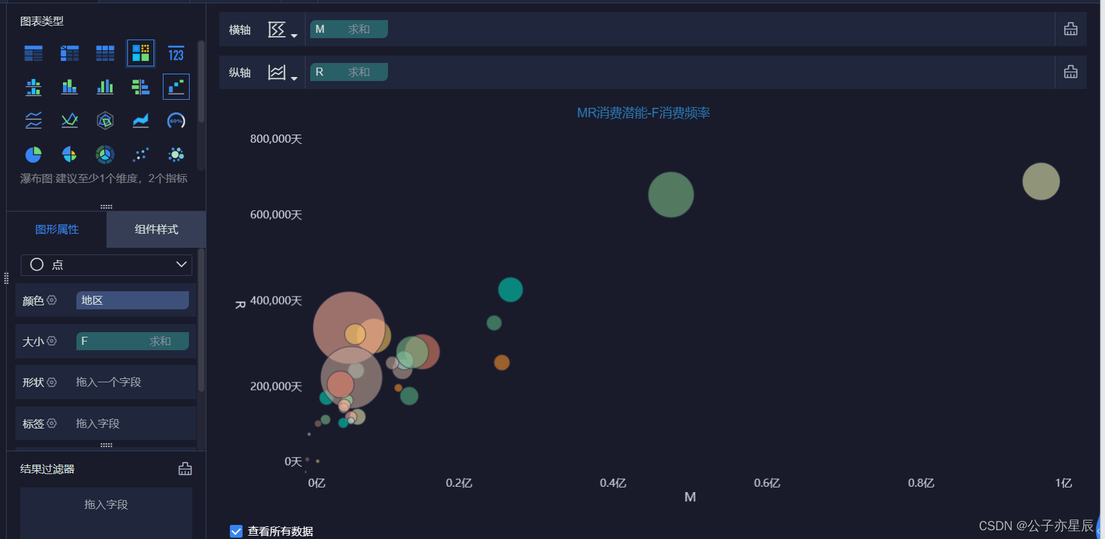Select the multi-series column chart type
This screenshot has width=1105, height=539.
[x=105, y=87]
